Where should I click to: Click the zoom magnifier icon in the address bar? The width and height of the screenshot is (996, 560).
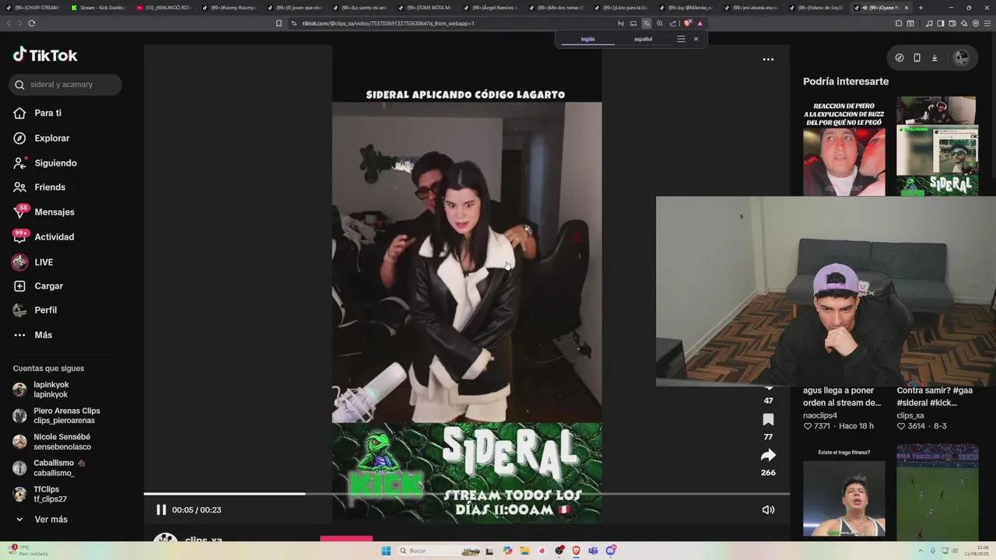tap(660, 23)
